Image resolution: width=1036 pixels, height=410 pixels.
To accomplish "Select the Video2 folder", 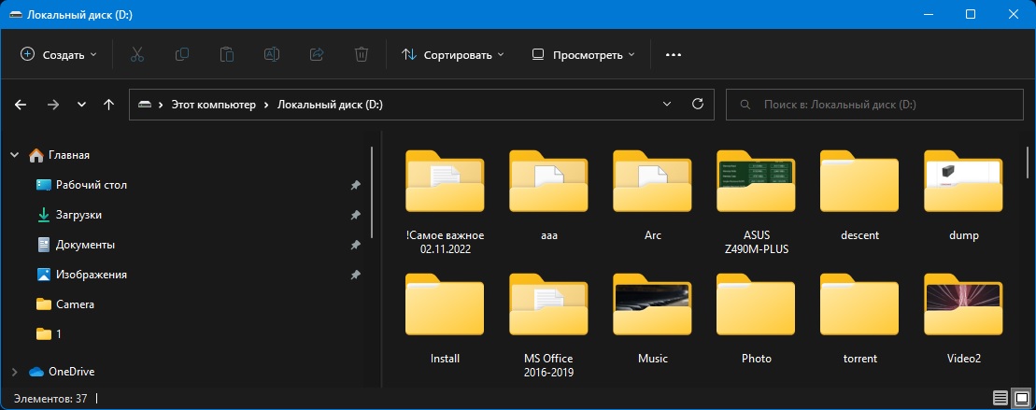I will tap(963, 318).
